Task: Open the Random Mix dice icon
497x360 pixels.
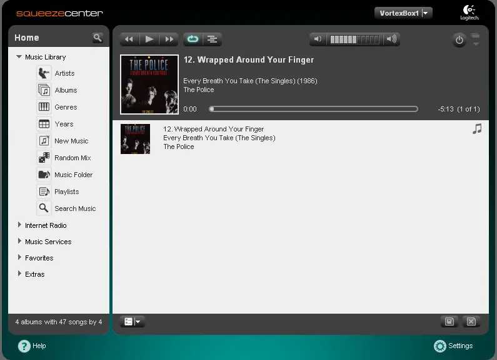Action: point(44,158)
